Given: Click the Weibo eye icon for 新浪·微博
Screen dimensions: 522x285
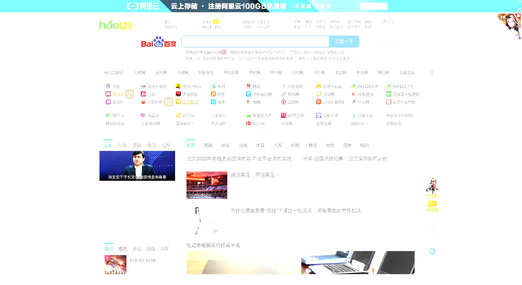Looking at the screenshot, I should (x=143, y=86).
